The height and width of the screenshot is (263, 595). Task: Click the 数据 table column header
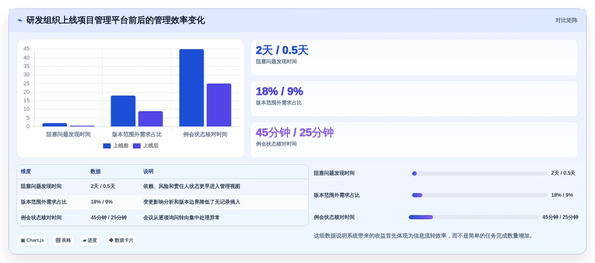(x=96, y=171)
